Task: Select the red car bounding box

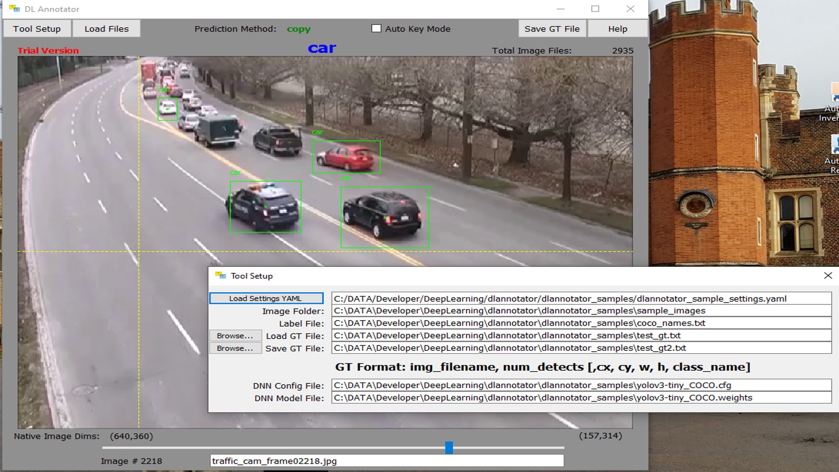Action: [346, 157]
